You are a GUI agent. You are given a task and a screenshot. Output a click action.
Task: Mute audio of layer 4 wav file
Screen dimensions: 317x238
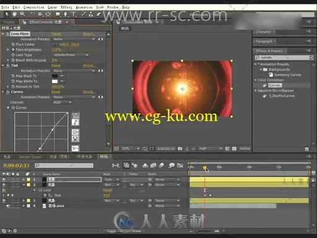pyautogui.click(x=8, y=206)
